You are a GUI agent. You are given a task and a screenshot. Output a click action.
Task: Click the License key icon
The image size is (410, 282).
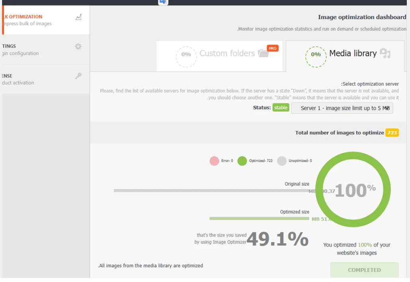78,76
